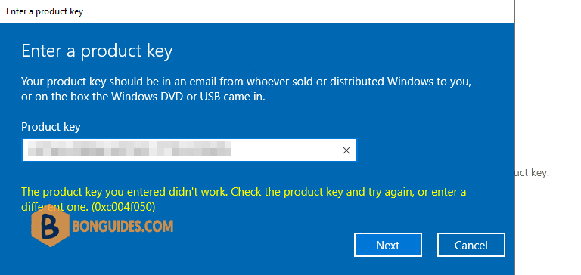Click the empty space after the blurred key
The width and height of the screenshot is (581, 275).
(285, 150)
